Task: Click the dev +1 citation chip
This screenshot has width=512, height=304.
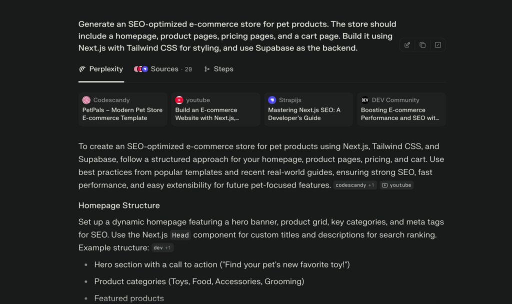Action: point(162,247)
